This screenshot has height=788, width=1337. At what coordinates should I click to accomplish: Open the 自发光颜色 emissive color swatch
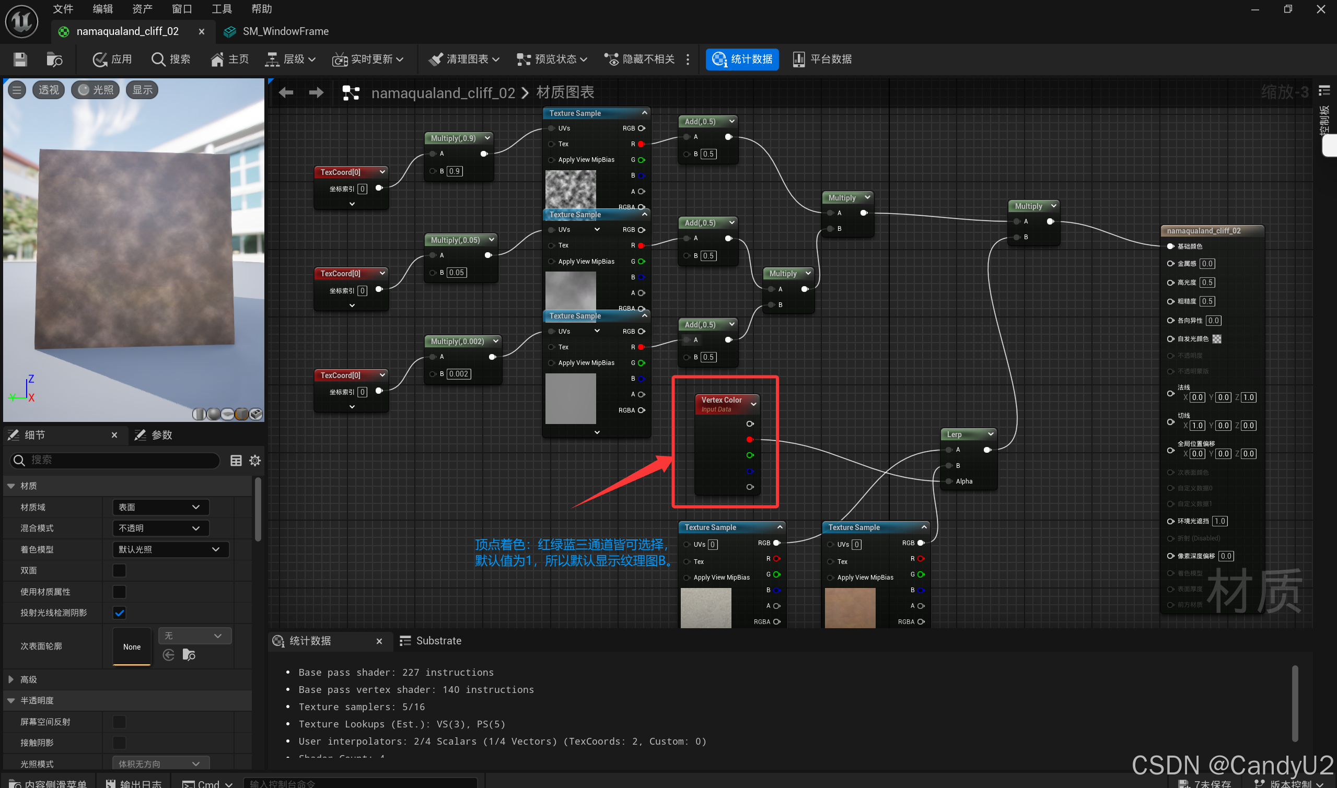pos(1216,339)
